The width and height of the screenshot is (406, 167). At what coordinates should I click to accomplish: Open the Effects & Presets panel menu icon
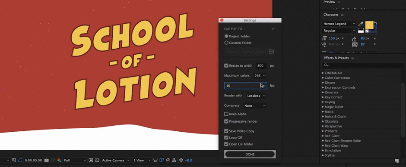pos(352,58)
